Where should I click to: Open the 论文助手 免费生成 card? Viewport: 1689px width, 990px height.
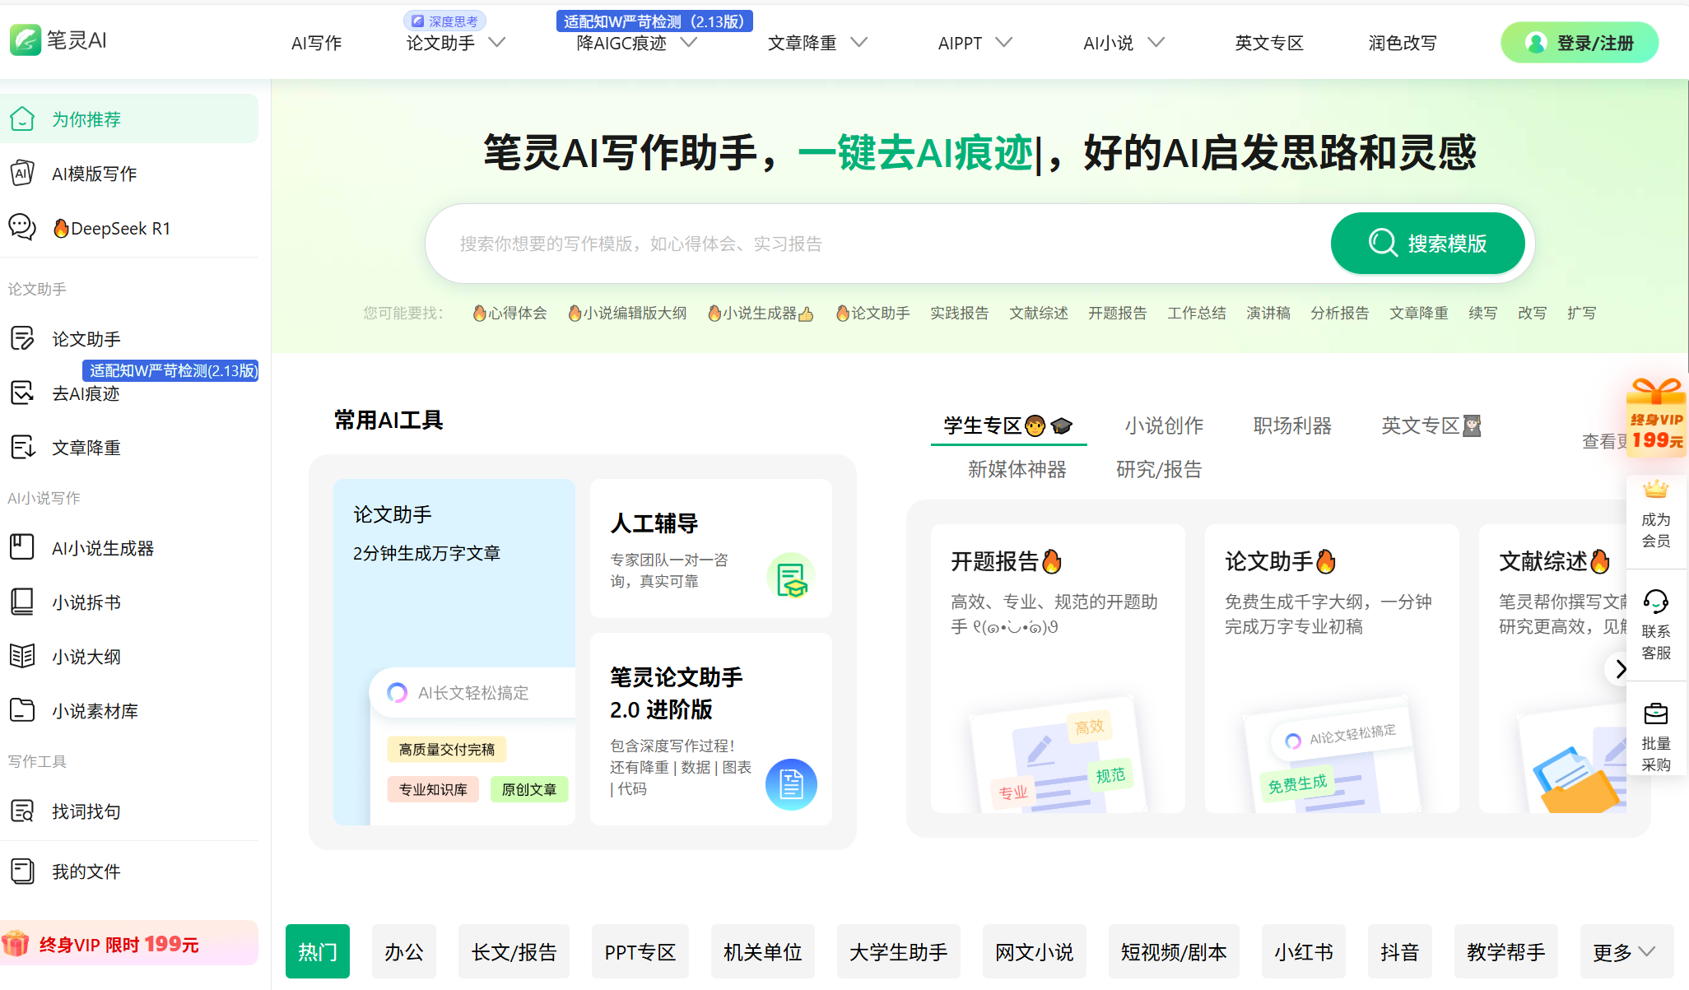1332,668
